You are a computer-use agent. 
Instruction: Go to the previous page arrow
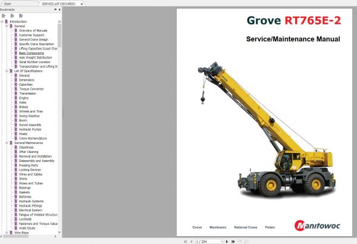click(191, 242)
